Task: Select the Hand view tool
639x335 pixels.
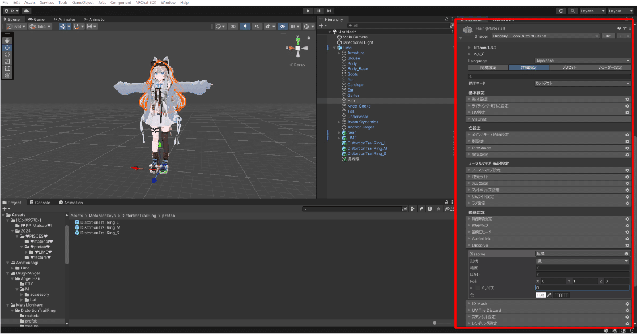Action: 7,41
